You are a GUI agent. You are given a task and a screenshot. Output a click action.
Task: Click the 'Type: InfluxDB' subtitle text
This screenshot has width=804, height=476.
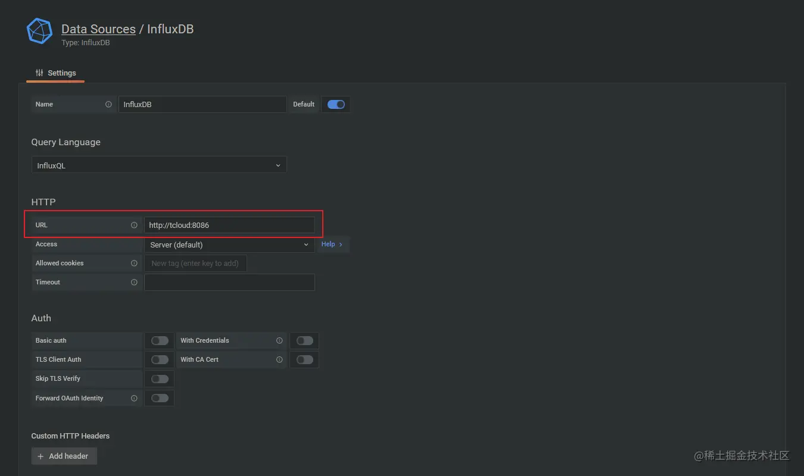tap(86, 43)
